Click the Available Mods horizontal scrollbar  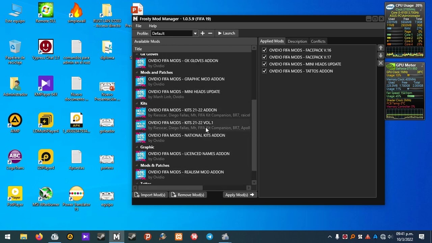tap(170, 188)
